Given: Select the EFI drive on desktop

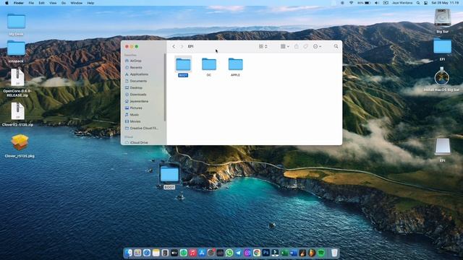Looking at the screenshot, I should pyautogui.click(x=442, y=149).
